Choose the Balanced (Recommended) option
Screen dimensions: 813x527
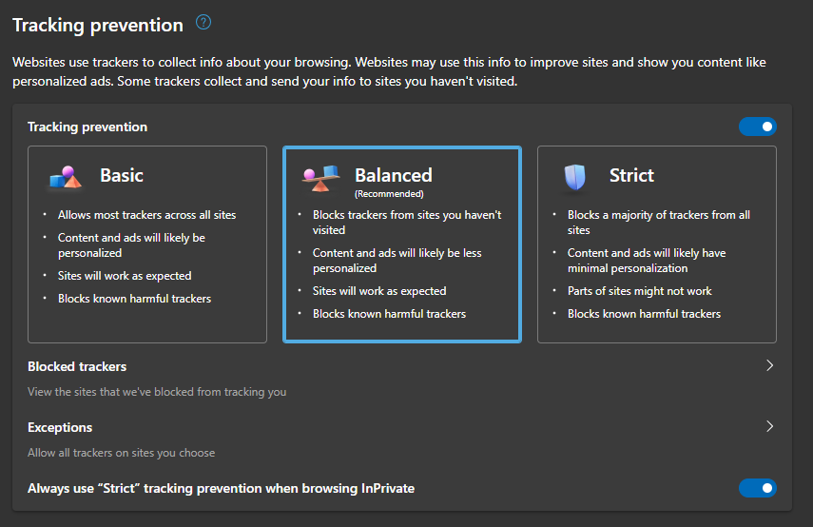(x=402, y=244)
